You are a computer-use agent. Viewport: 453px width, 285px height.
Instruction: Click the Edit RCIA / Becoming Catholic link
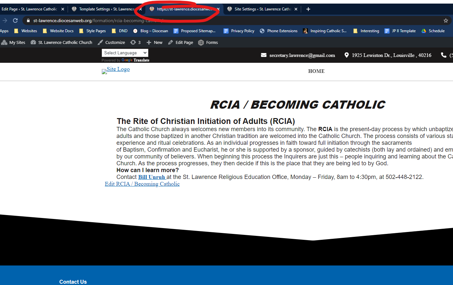tap(142, 184)
